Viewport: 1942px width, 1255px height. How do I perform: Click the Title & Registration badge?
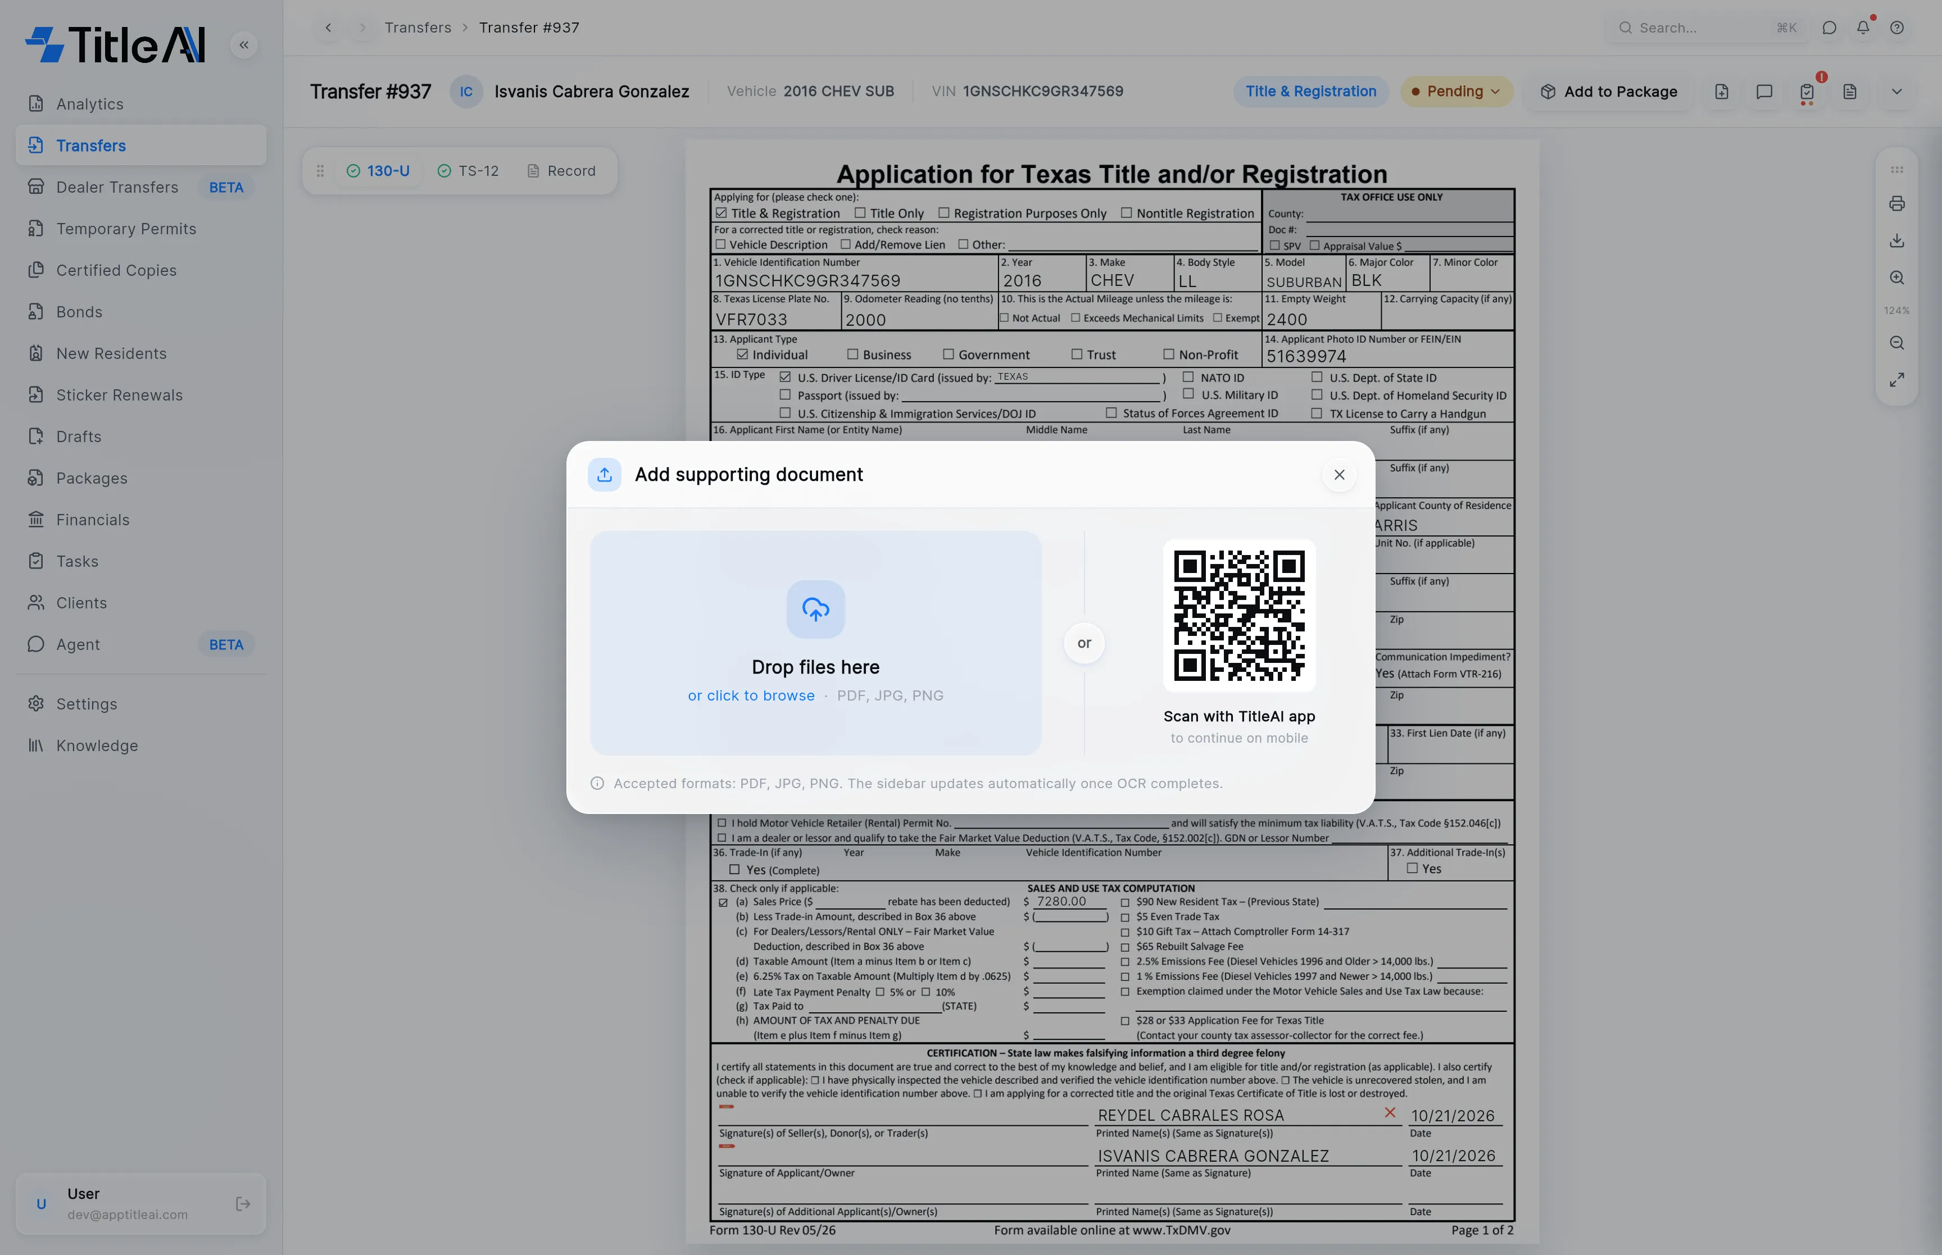tap(1310, 91)
